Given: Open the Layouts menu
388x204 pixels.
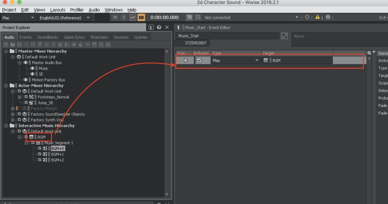Looking at the screenshot, I should coord(58,10).
